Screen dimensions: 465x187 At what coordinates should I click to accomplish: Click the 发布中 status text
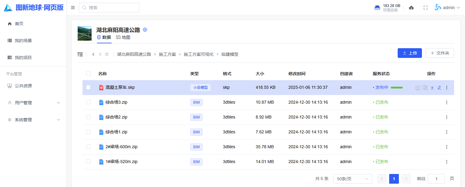(x=382, y=87)
